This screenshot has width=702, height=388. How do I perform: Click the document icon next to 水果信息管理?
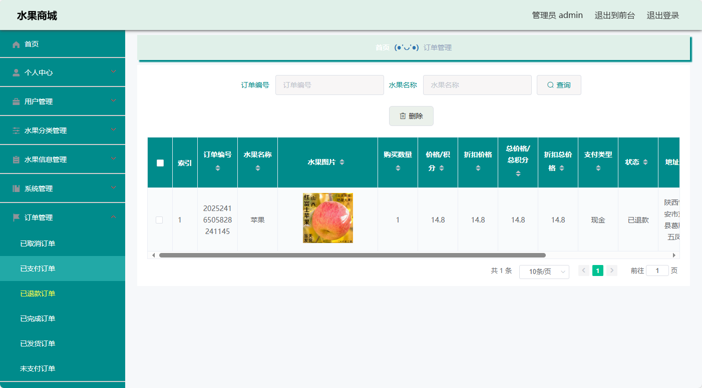[x=16, y=159]
